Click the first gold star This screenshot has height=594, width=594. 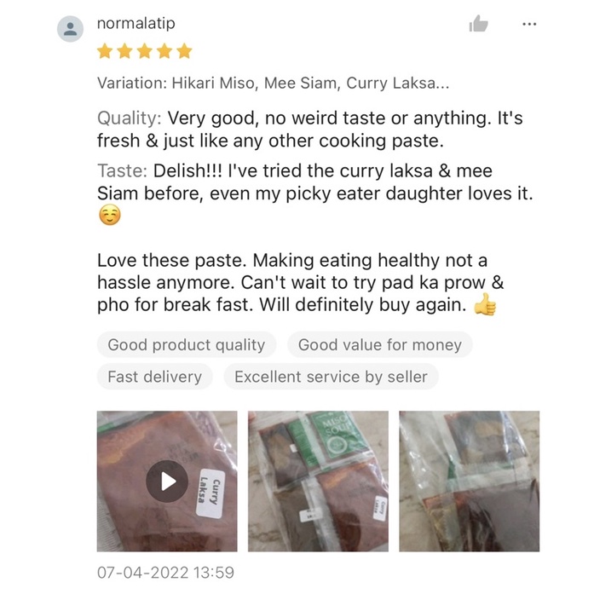pos(105,51)
